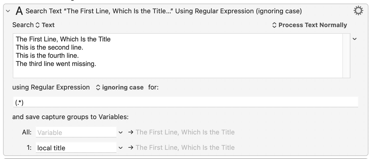Screen dimensions: 373x159
Task: Click the 'The third line went missing.' line
Action: (x=56, y=64)
